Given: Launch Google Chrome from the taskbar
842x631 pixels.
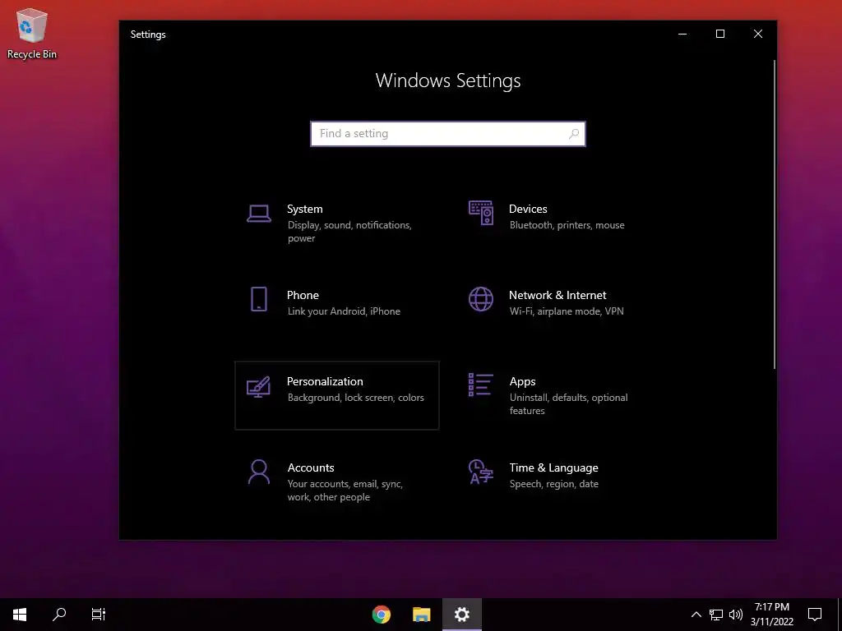Looking at the screenshot, I should 382,615.
